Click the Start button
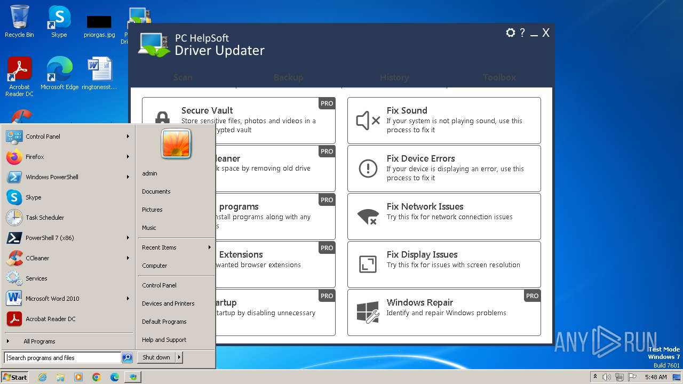The image size is (683, 384). 15,377
